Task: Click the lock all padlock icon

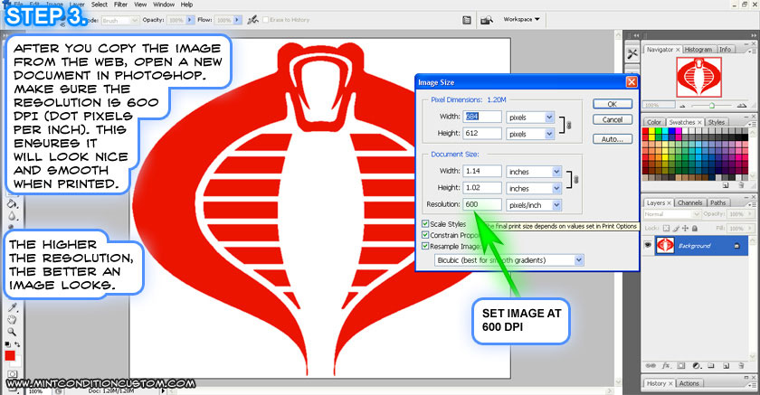Action: click(695, 228)
